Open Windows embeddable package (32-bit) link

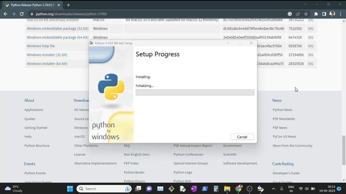tap(58, 29)
